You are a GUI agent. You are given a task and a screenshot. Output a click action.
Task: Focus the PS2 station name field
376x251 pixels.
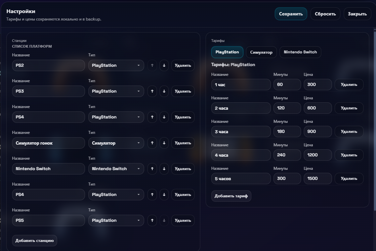tap(48, 65)
